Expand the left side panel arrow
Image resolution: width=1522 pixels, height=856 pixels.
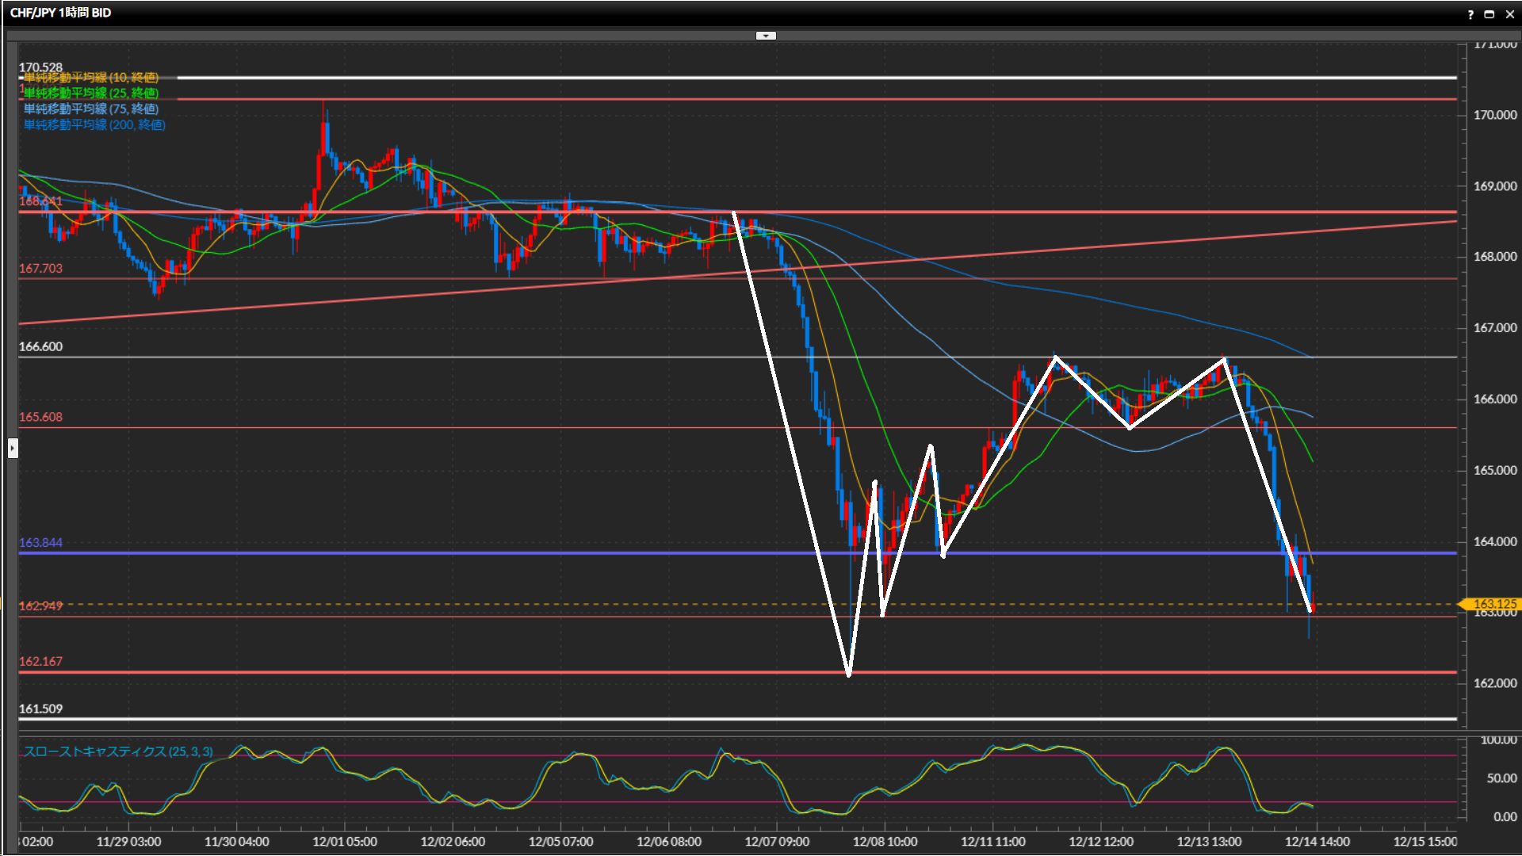[x=13, y=449]
